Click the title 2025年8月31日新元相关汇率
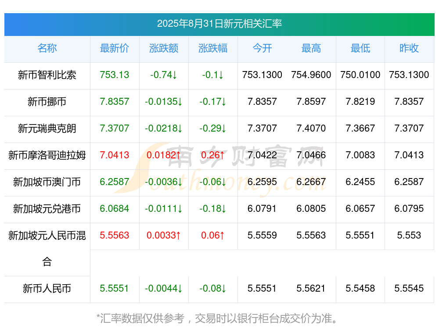The image size is (439, 332). click(x=219, y=24)
